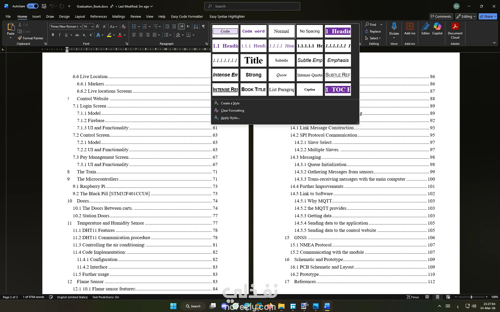Screen dimensions: 500x312
Task: Toggle the AutoSave switch
Action: pyautogui.click(x=33, y=6)
